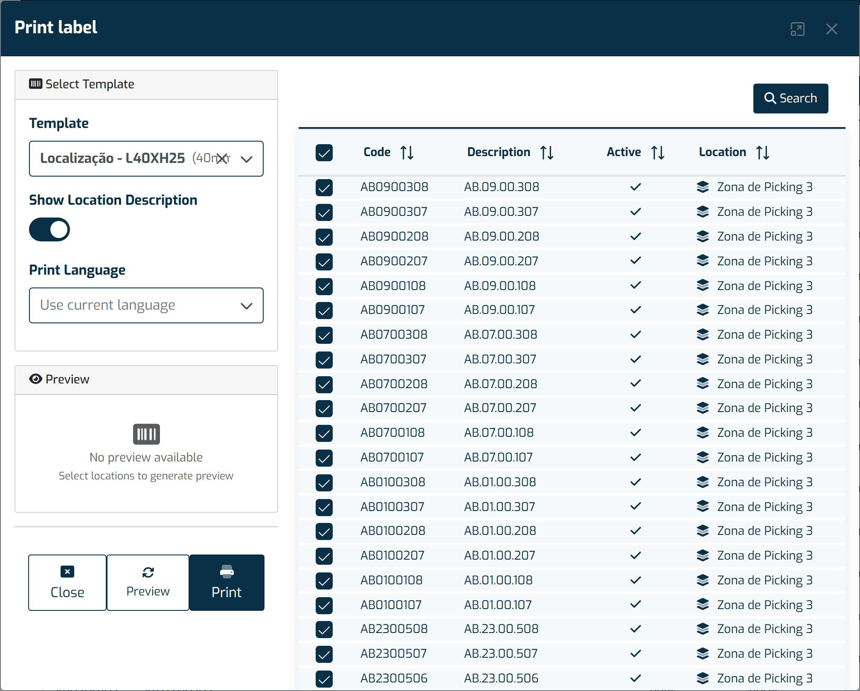Click 'Select locations to generate preview' text

pos(146,476)
